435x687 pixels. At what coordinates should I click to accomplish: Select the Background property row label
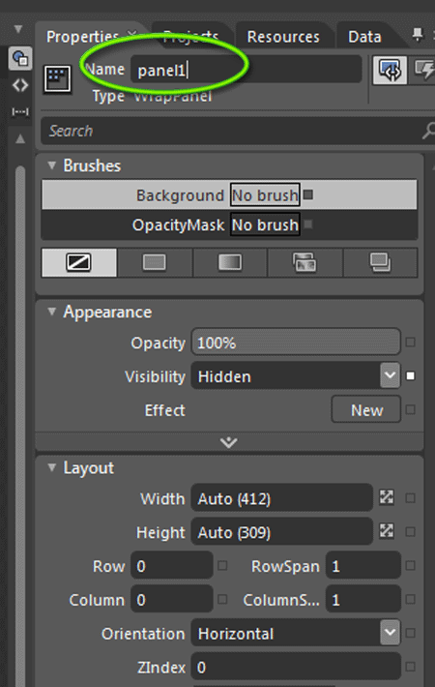point(180,195)
